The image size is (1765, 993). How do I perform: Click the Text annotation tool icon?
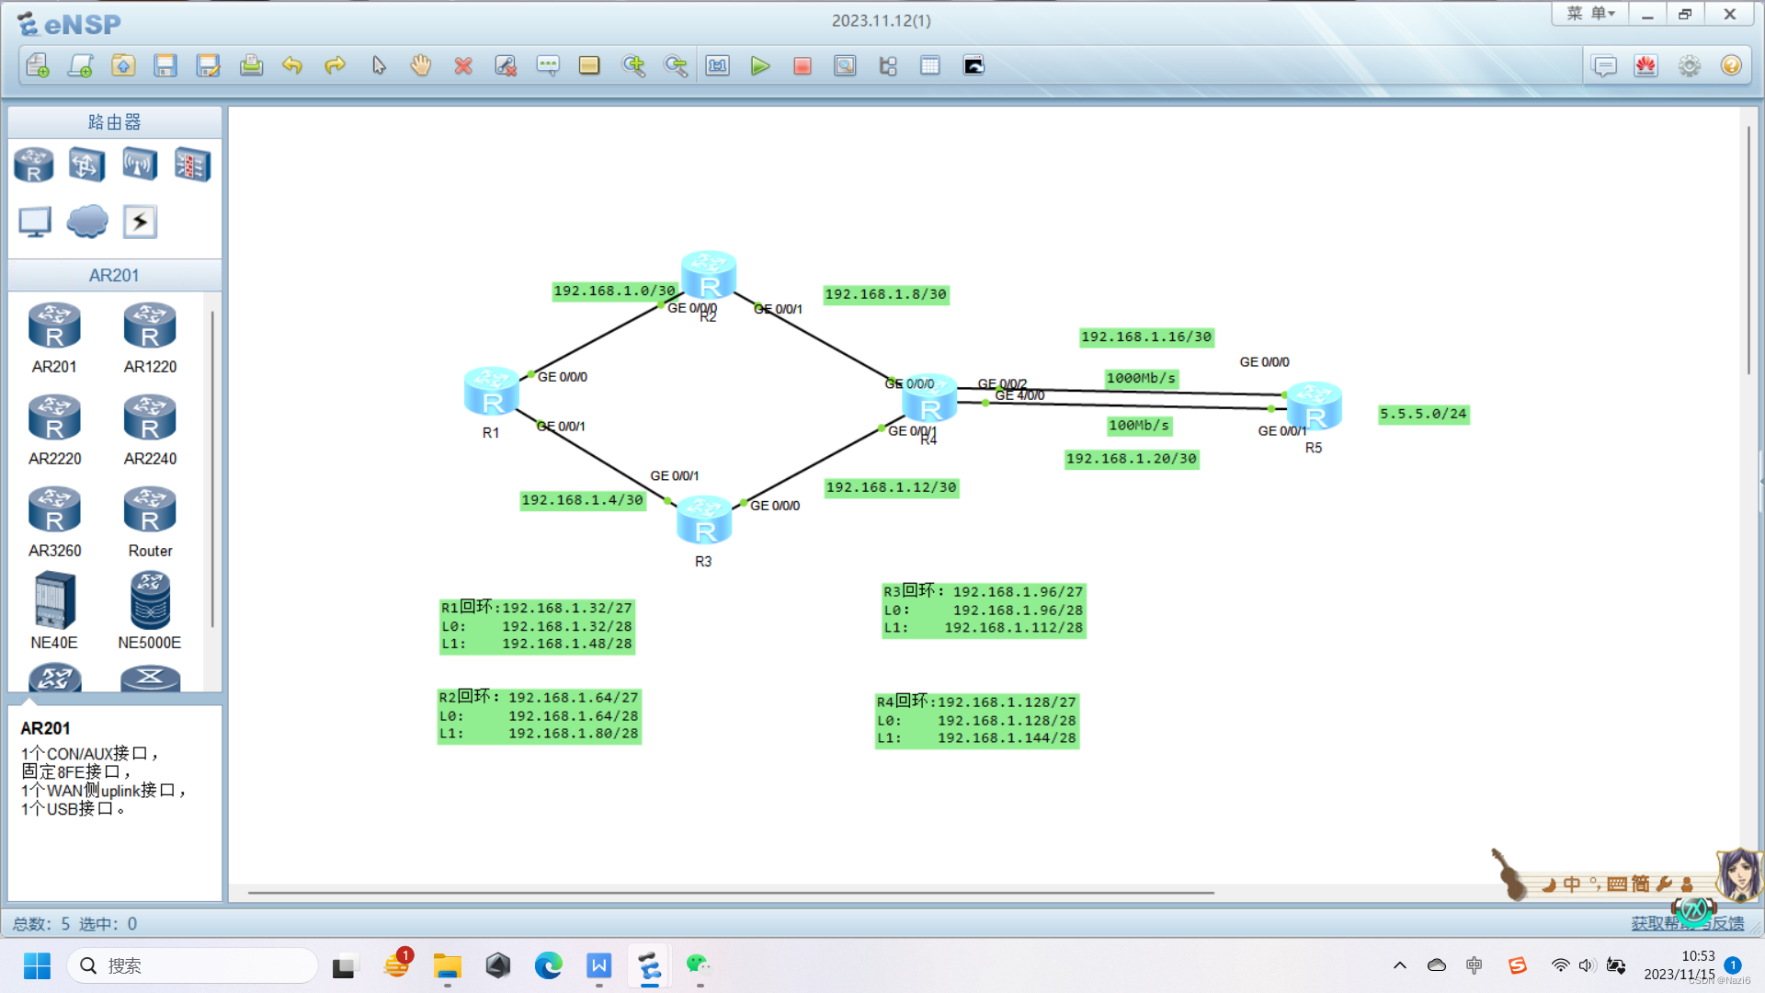pyautogui.click(x=548, y=65)
